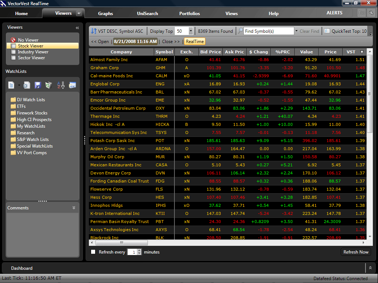378x283 pixels.
Task: Click the ALERTS button
Action: tap(334, 13)
